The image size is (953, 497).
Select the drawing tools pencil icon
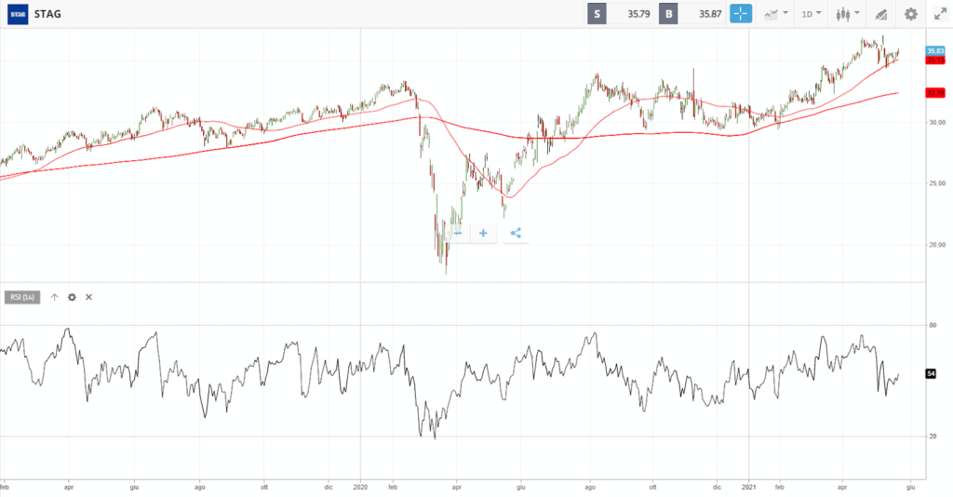click(x=880, y=14)
